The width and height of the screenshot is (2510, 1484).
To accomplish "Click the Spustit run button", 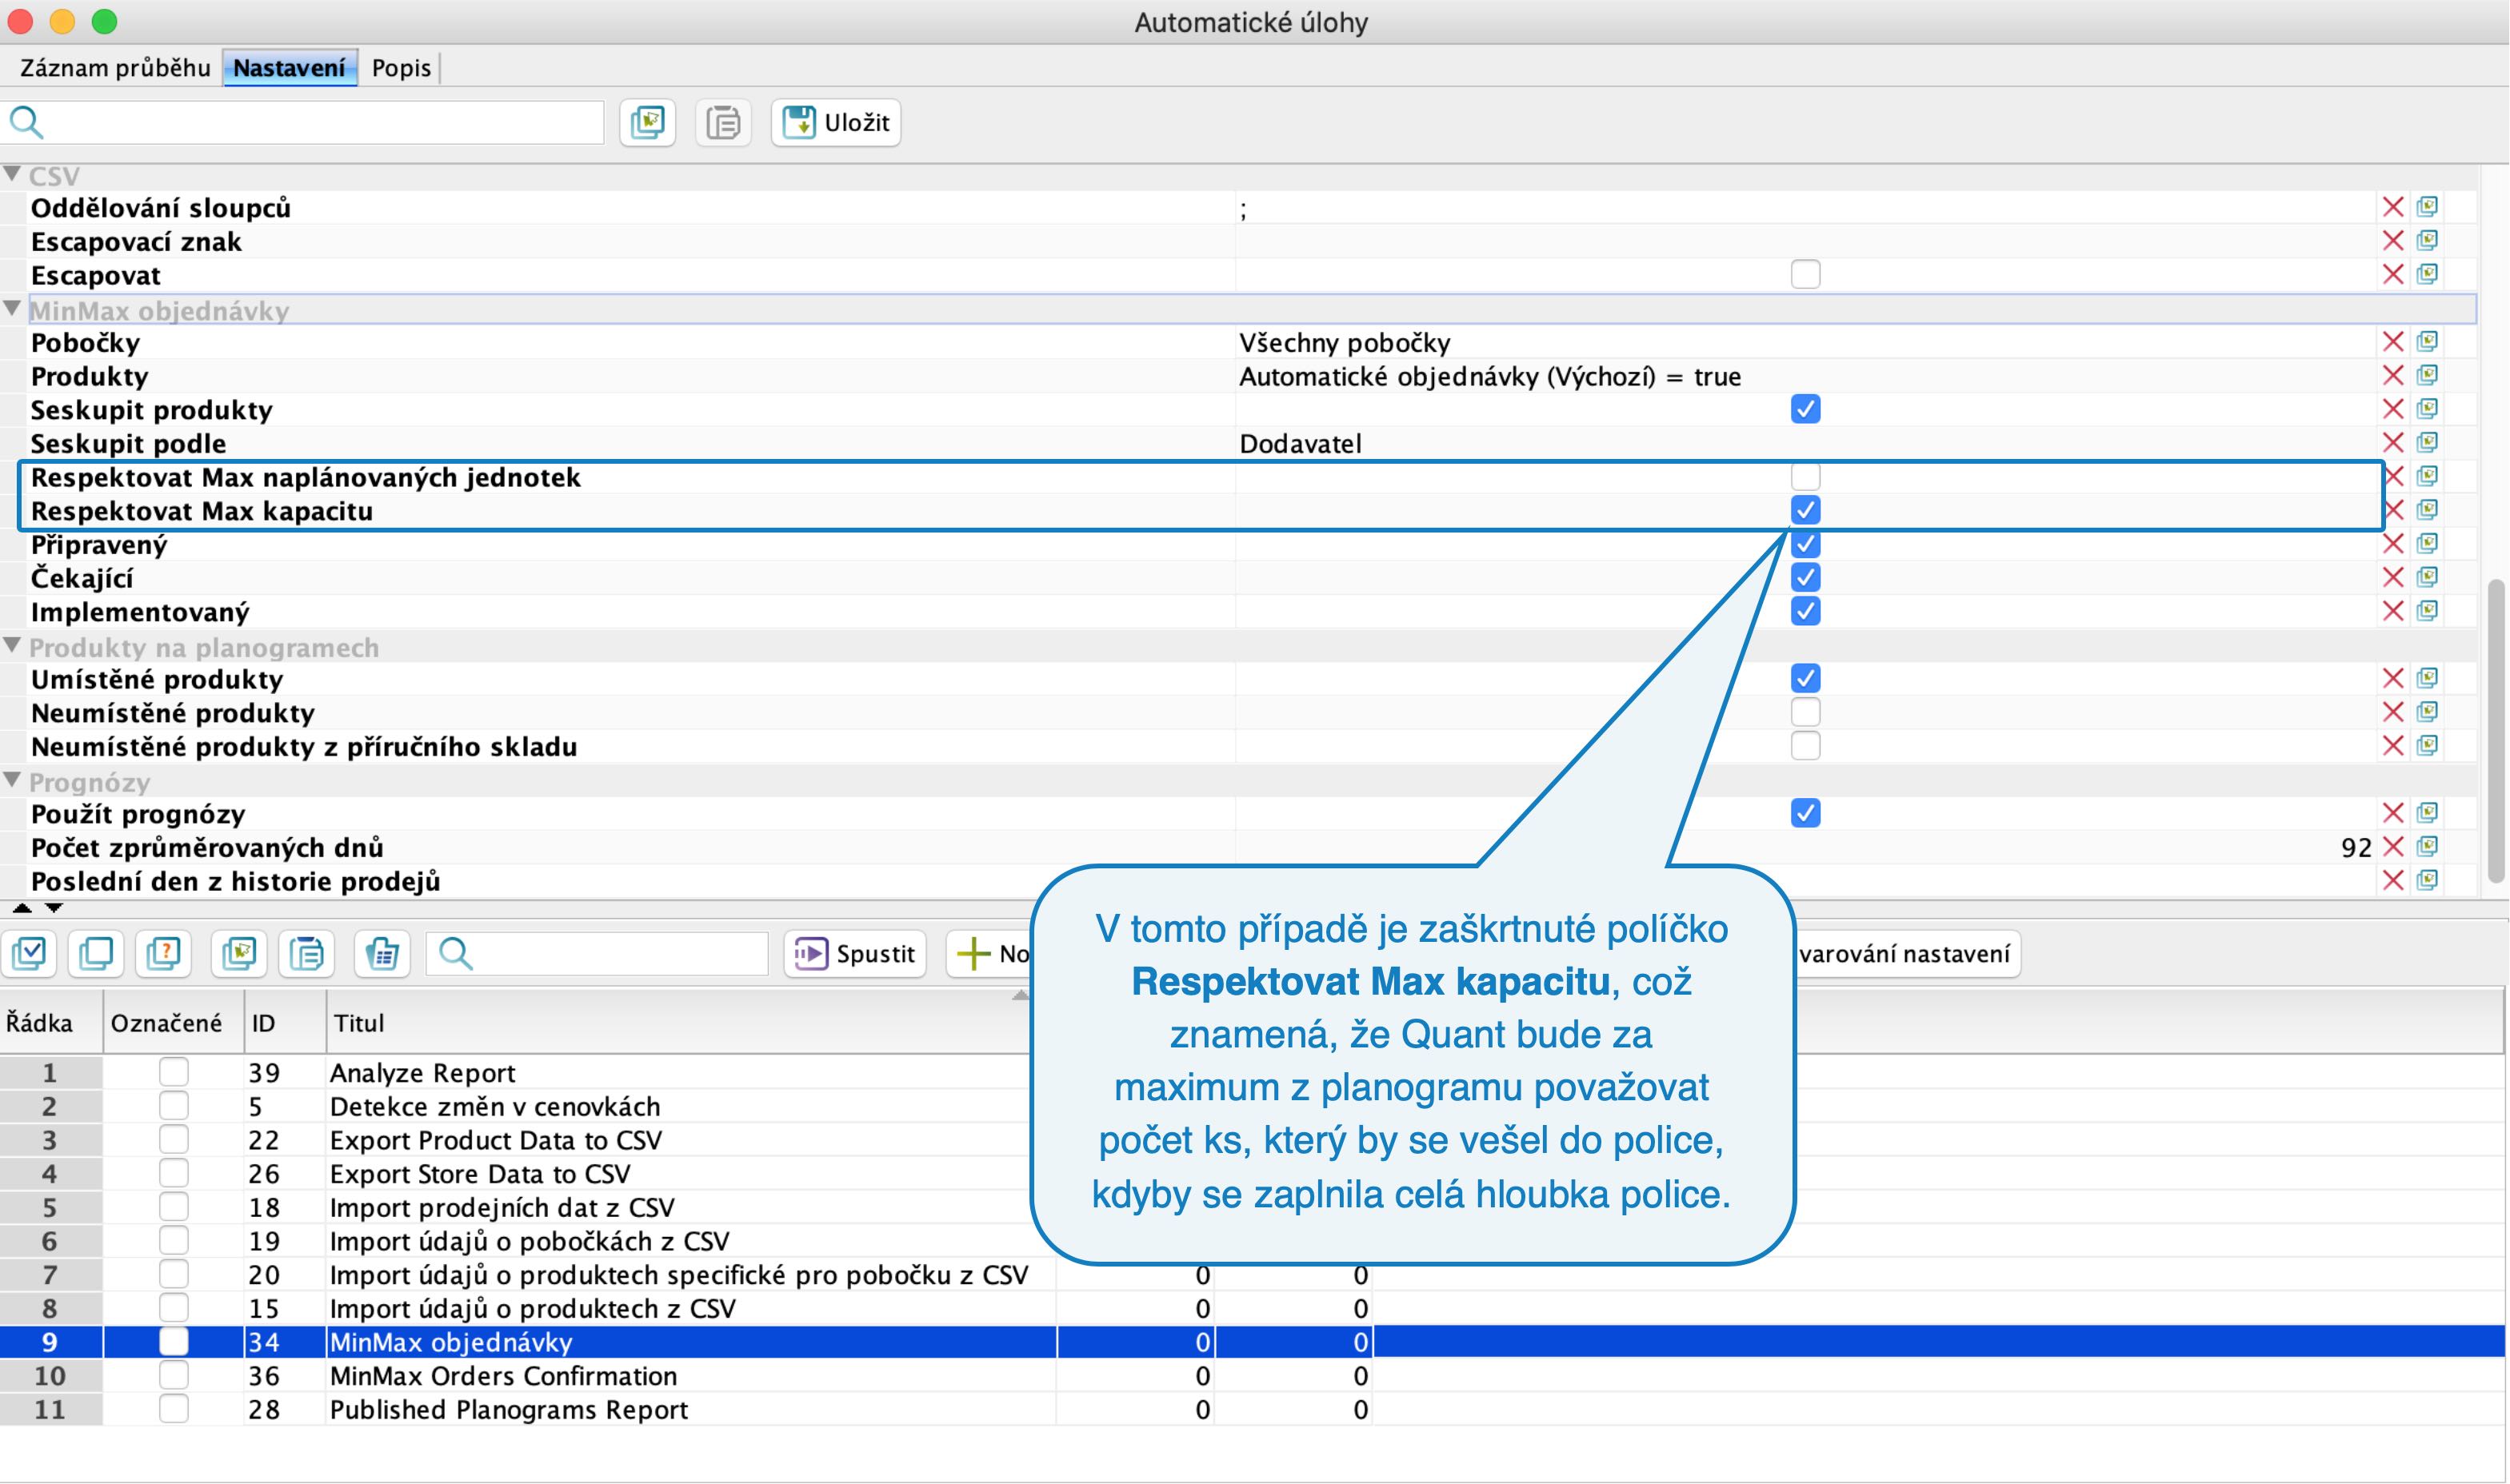I will (855, 953).
